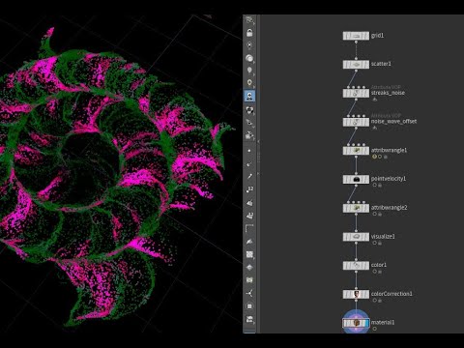The height and width of the screenshot is (348, 464).
Task: Select the colorCorrection1 node tile
Action: 356,294
